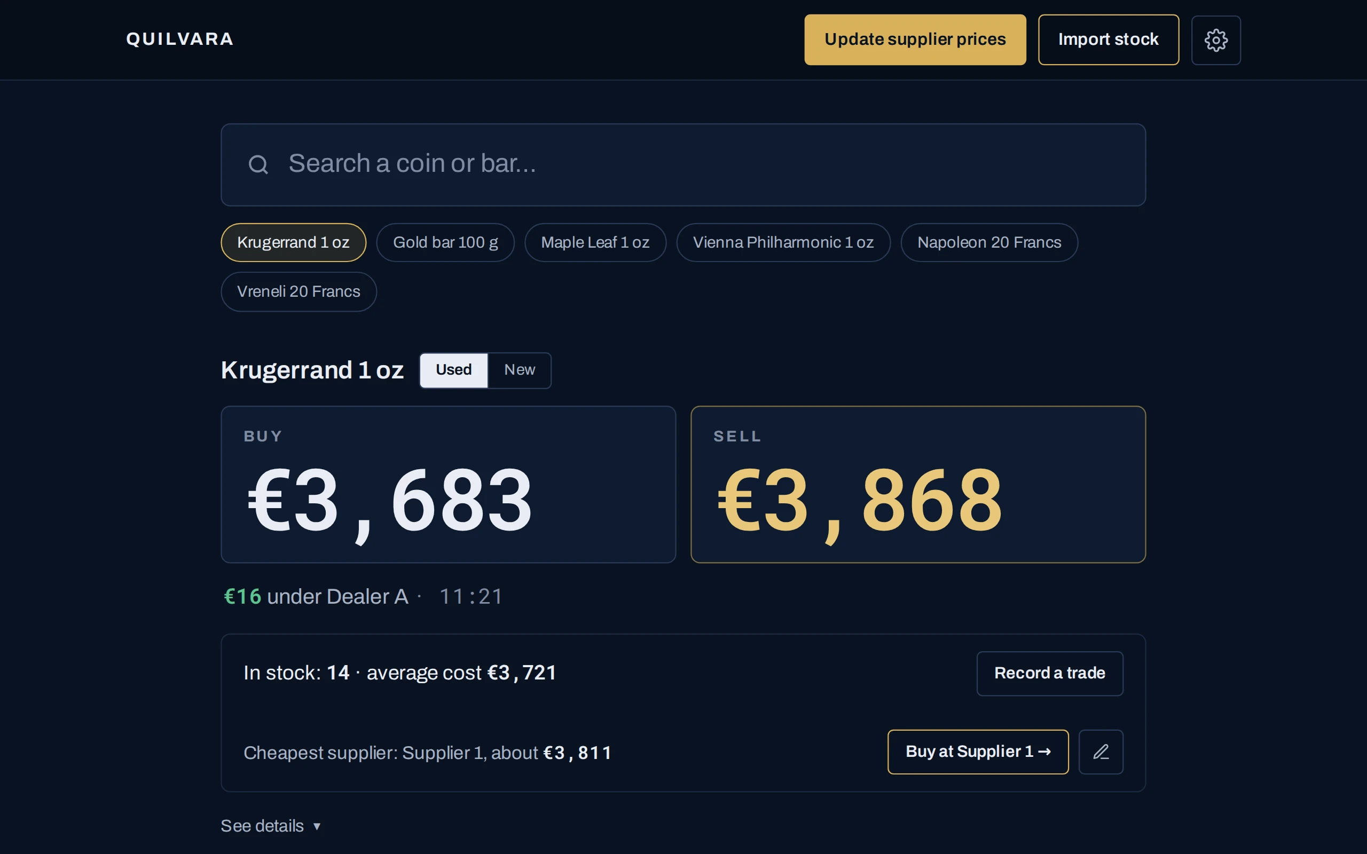1367x854 pixels.
Task: Expand the See details section
Action: [271, 826]
